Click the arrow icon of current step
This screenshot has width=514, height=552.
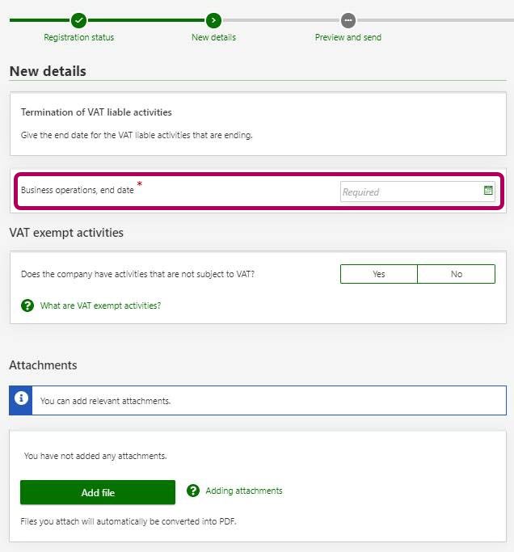point(213,20)
